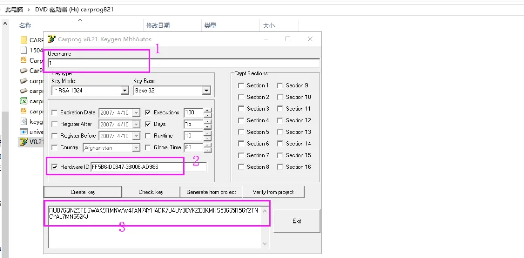Enable the Global Time checkbox
The image size is (524, 258).
(x=148, y=147)
